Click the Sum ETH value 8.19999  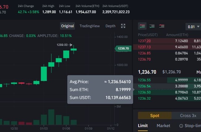(123, 90)
